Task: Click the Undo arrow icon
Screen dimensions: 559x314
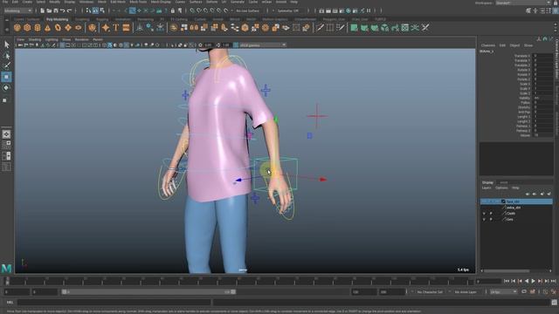Action: pyautogui.click(x=63, y=10)
